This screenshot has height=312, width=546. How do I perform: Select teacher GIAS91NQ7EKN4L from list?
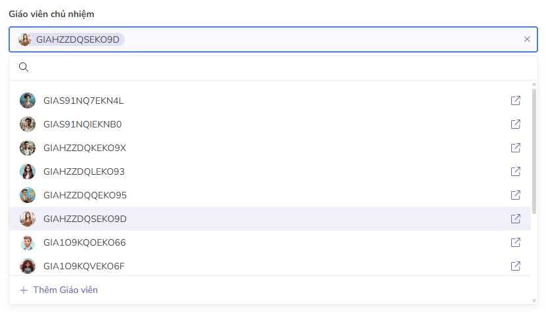tap(83, 100)
